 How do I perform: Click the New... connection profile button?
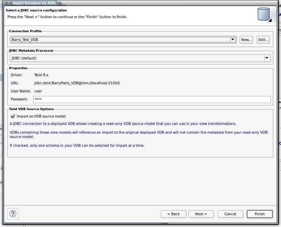pyautogui.click(x=246, y=40)
